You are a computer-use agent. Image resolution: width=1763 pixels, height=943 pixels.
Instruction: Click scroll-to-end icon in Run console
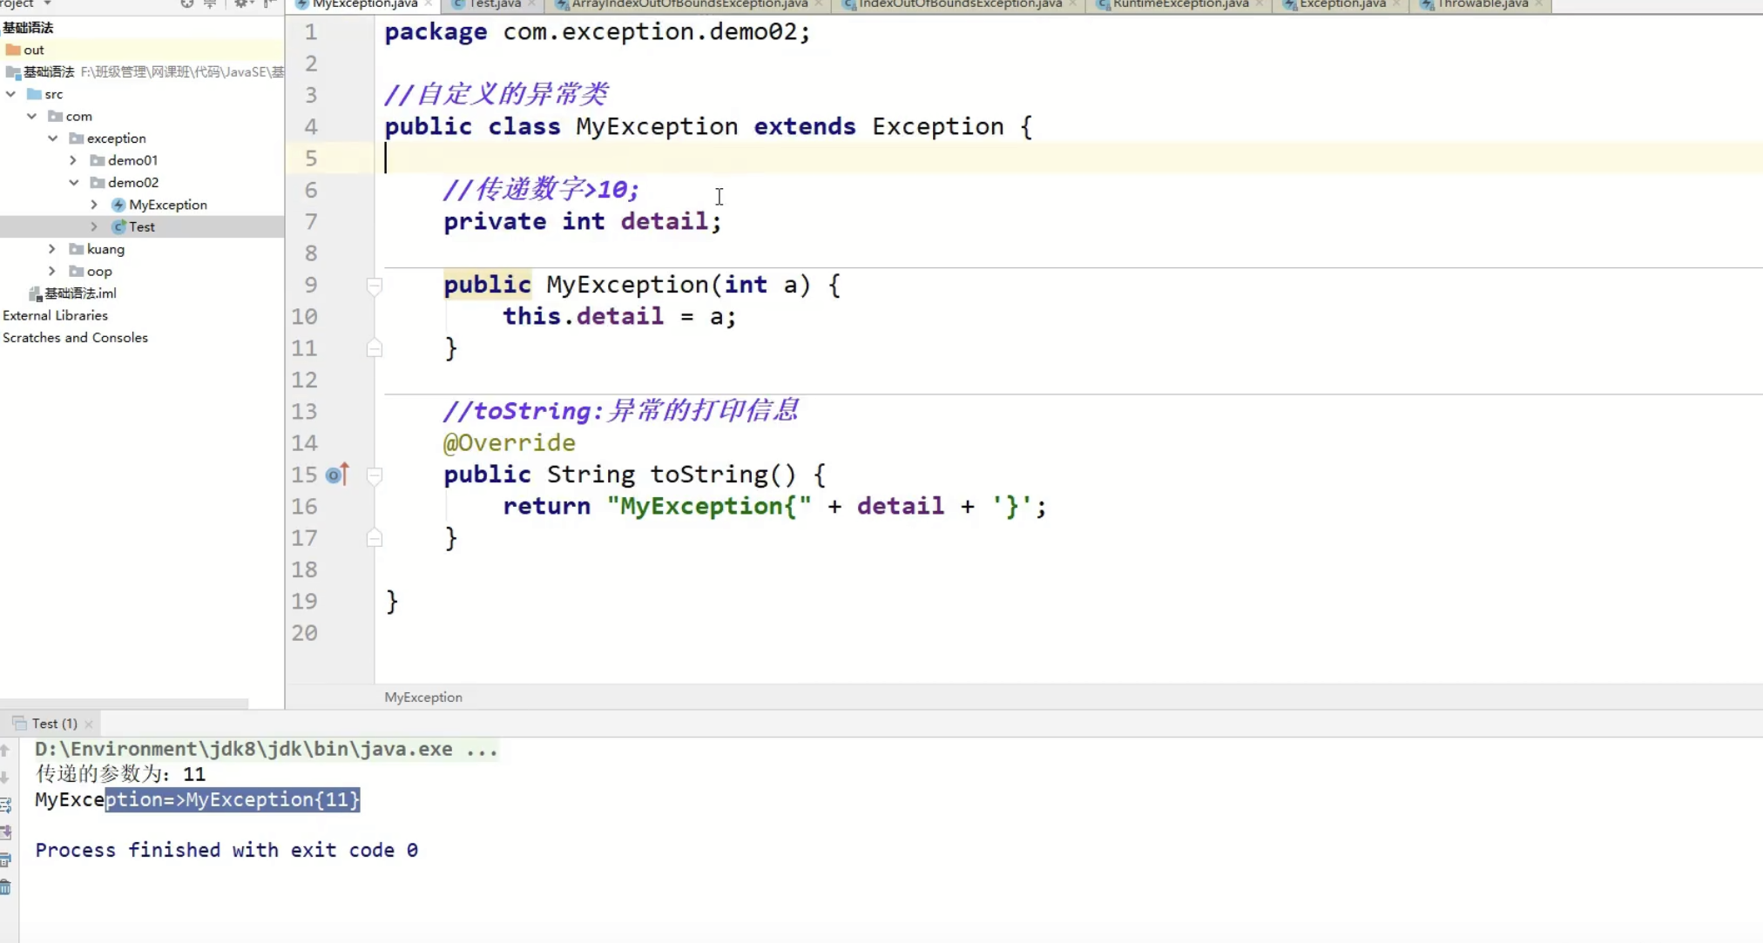coord(5,832)
